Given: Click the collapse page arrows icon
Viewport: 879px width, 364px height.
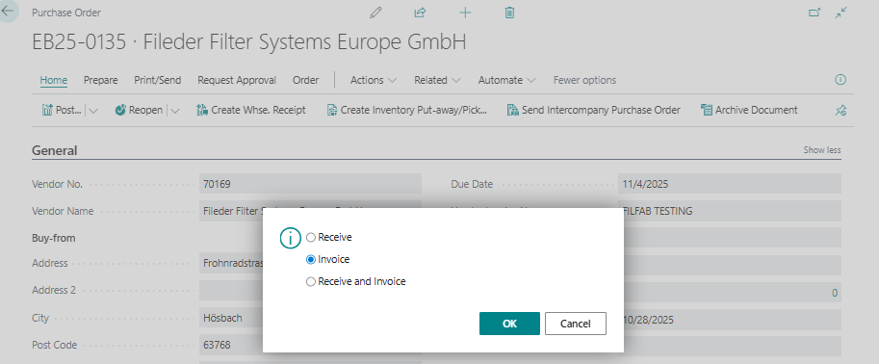Looking at the screenshot, I should point(840,13).
